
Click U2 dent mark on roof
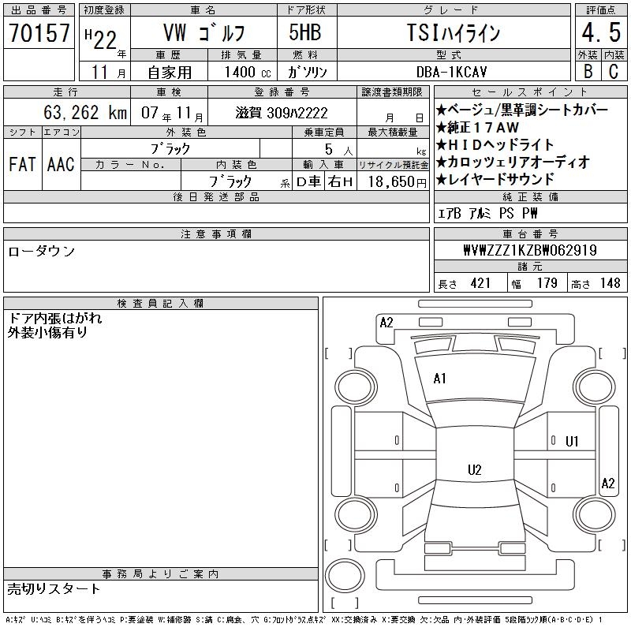click(475, 470)
